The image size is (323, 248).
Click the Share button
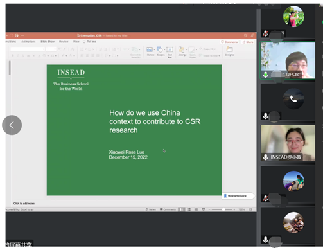pyautogui.click(x=248, y=42)
